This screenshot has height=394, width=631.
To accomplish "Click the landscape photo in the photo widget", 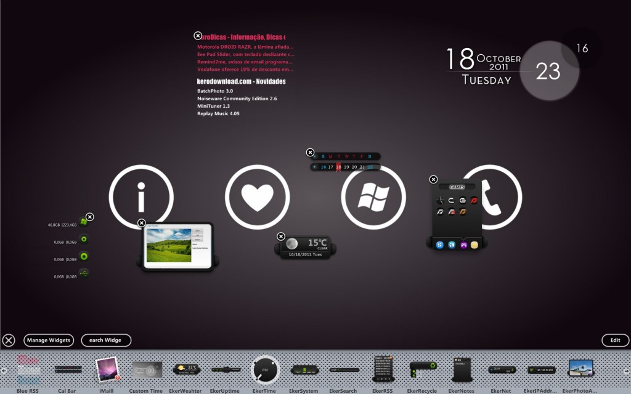I will 169,245.
